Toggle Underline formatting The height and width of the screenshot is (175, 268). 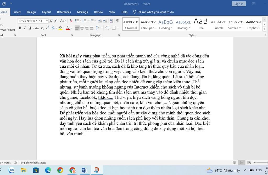click(x=30, y=28)
